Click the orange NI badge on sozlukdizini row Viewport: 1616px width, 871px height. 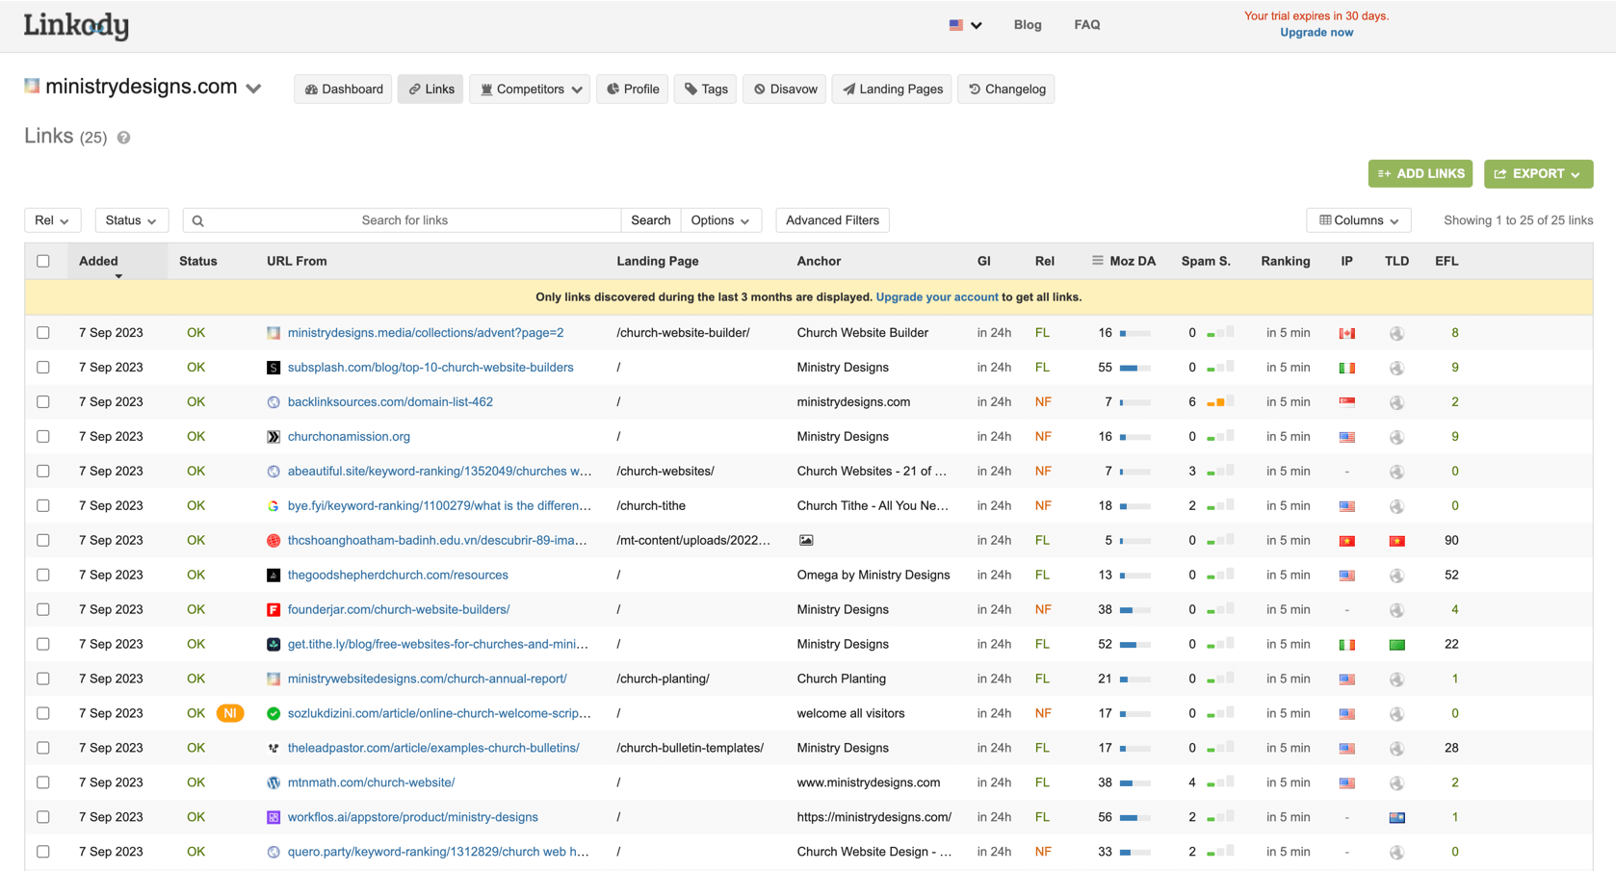230,713
